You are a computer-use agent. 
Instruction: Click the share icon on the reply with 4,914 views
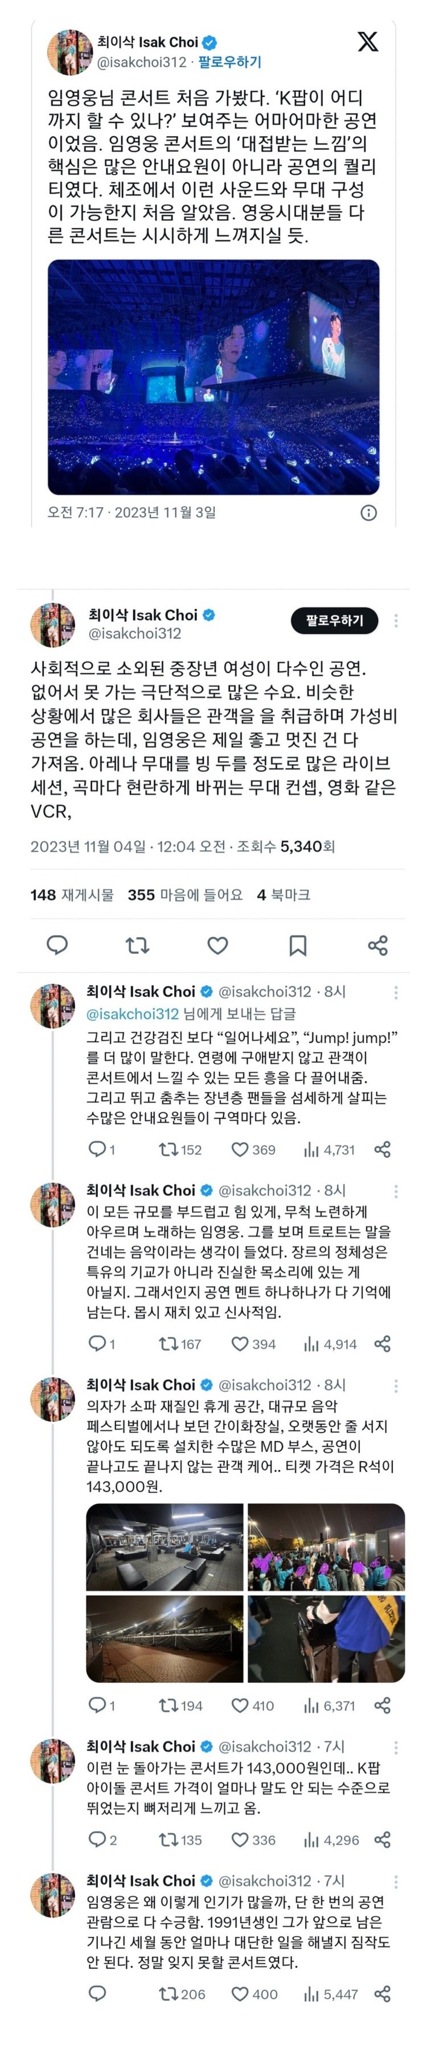[x=383, y=1344]
